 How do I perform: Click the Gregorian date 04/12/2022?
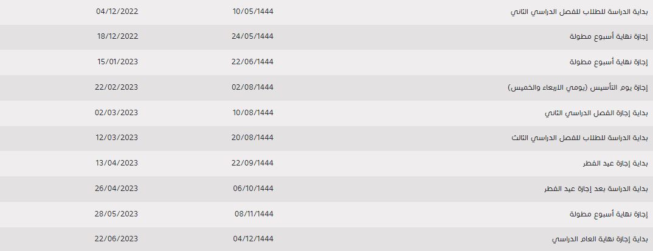(117, 12)
